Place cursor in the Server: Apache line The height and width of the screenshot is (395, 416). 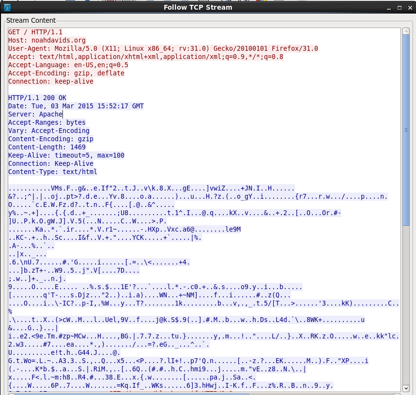click(35, 114)
